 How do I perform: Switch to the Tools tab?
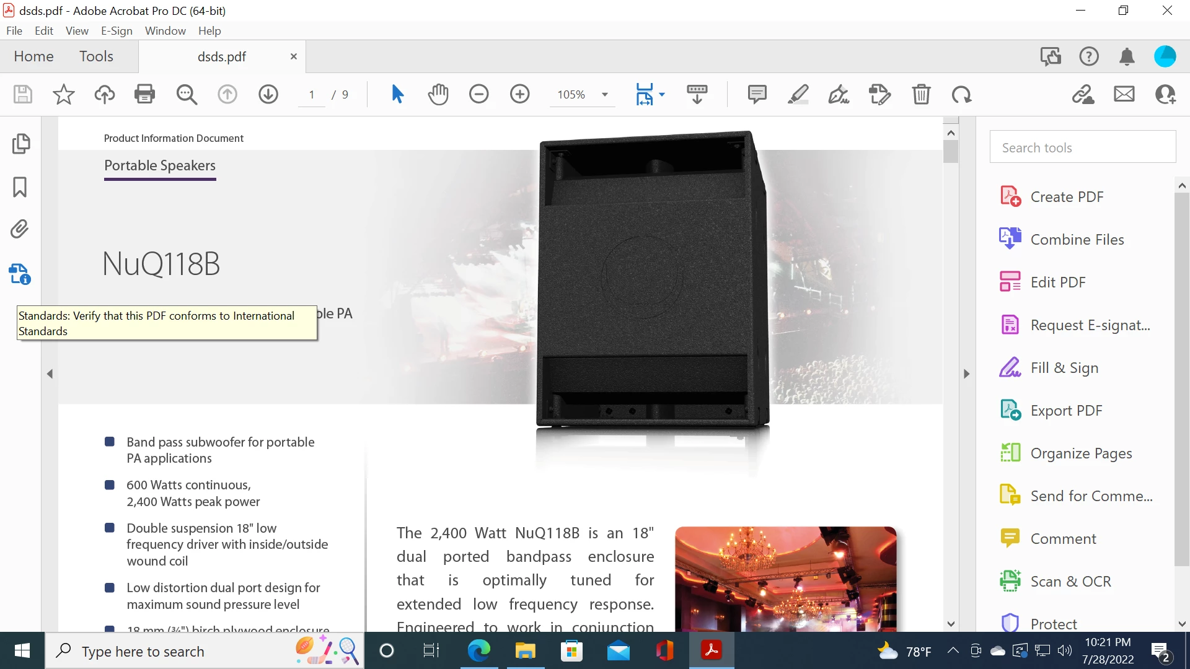tap(96, 56)
